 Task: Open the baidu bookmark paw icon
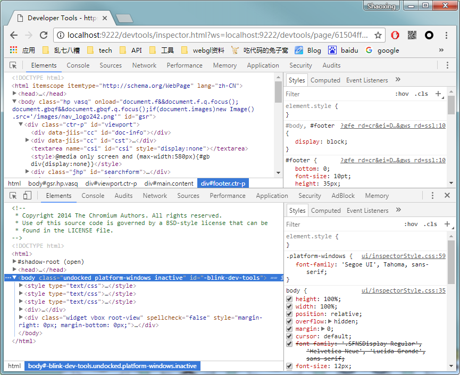(x=332, y=50)
